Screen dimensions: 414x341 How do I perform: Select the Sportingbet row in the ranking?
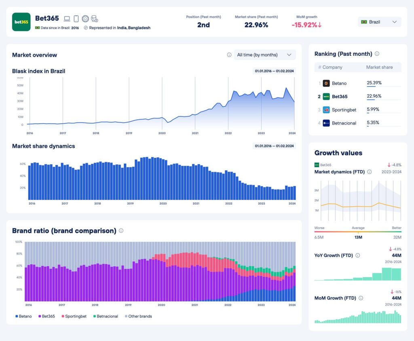358,110
